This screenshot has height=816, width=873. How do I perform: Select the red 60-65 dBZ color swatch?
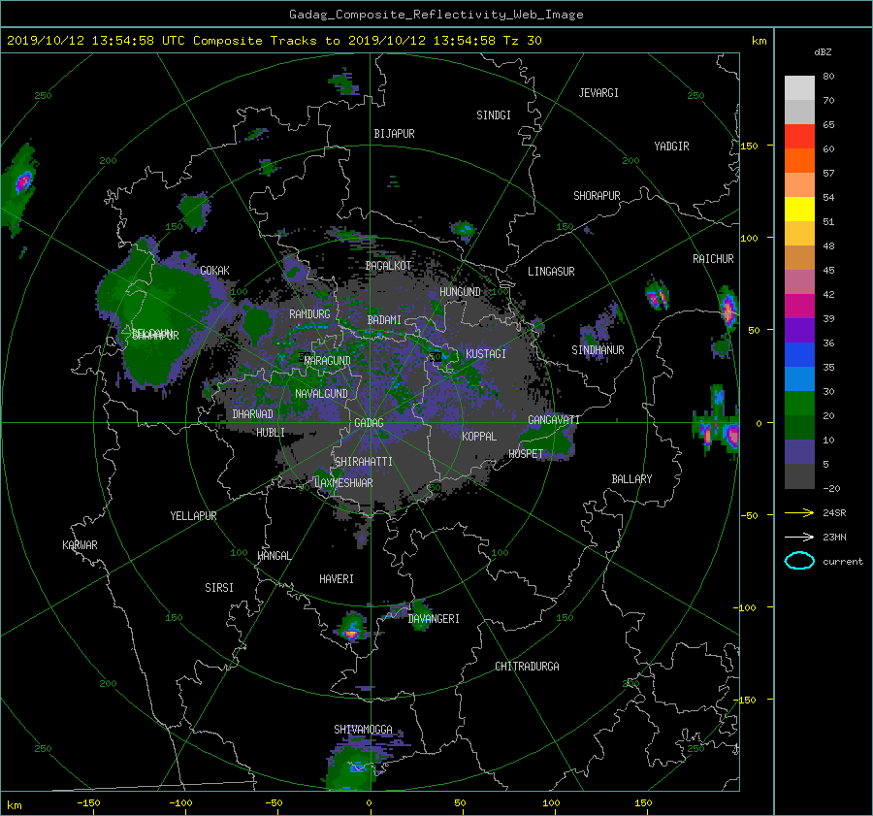[799, 137]
